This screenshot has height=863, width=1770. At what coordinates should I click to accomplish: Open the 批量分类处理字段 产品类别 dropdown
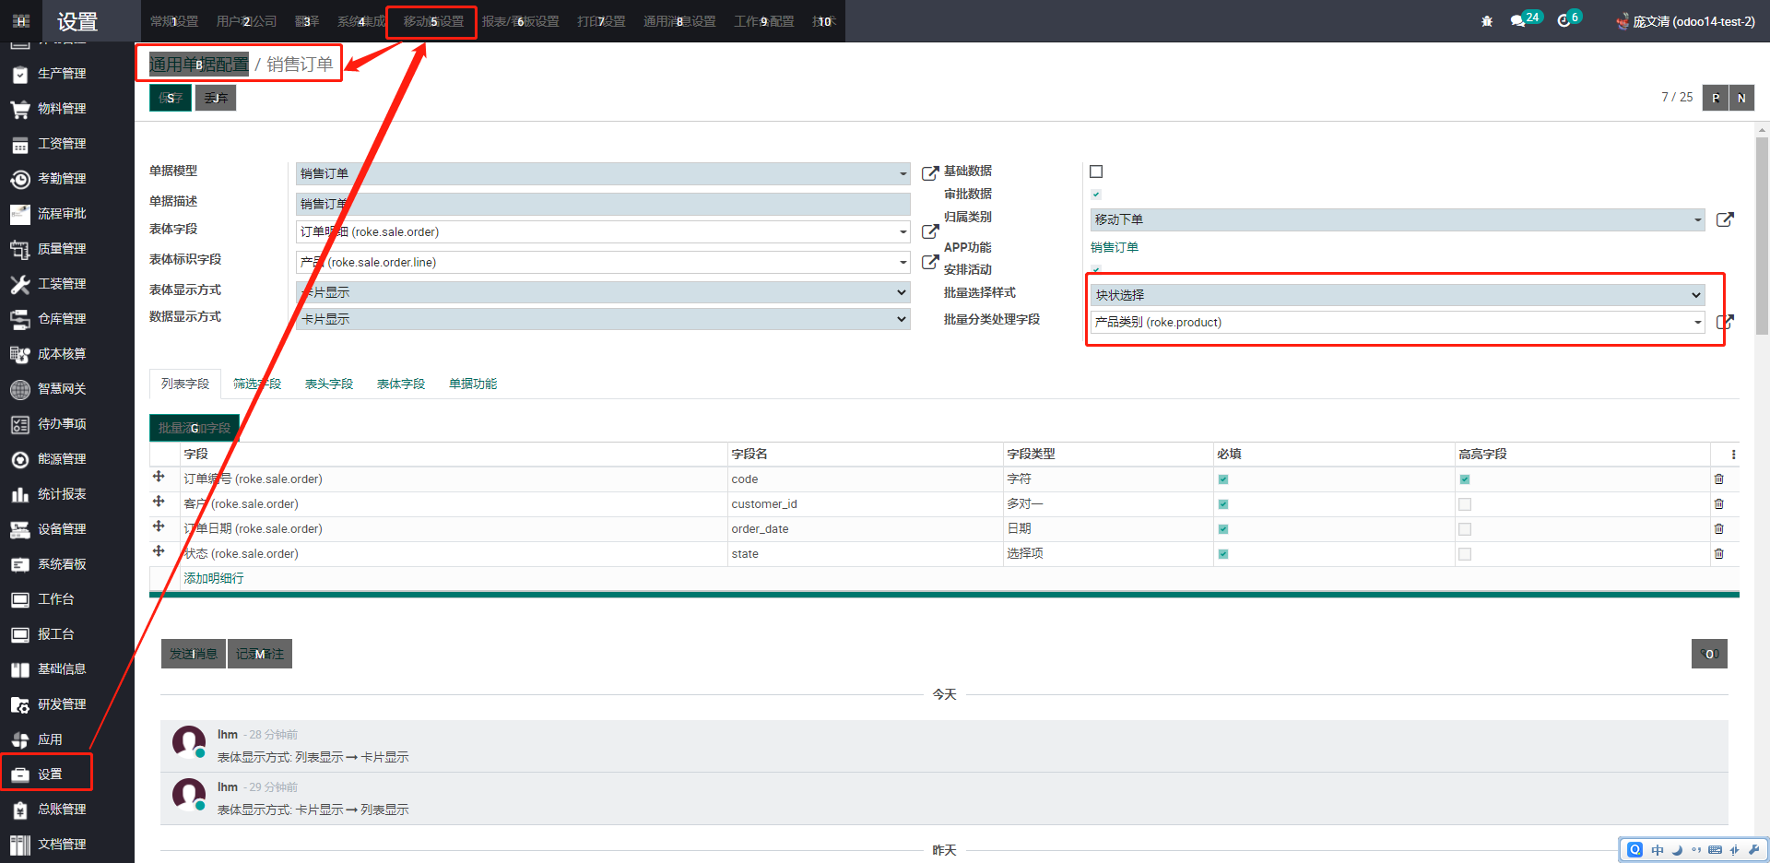(x=1397, y=322)
